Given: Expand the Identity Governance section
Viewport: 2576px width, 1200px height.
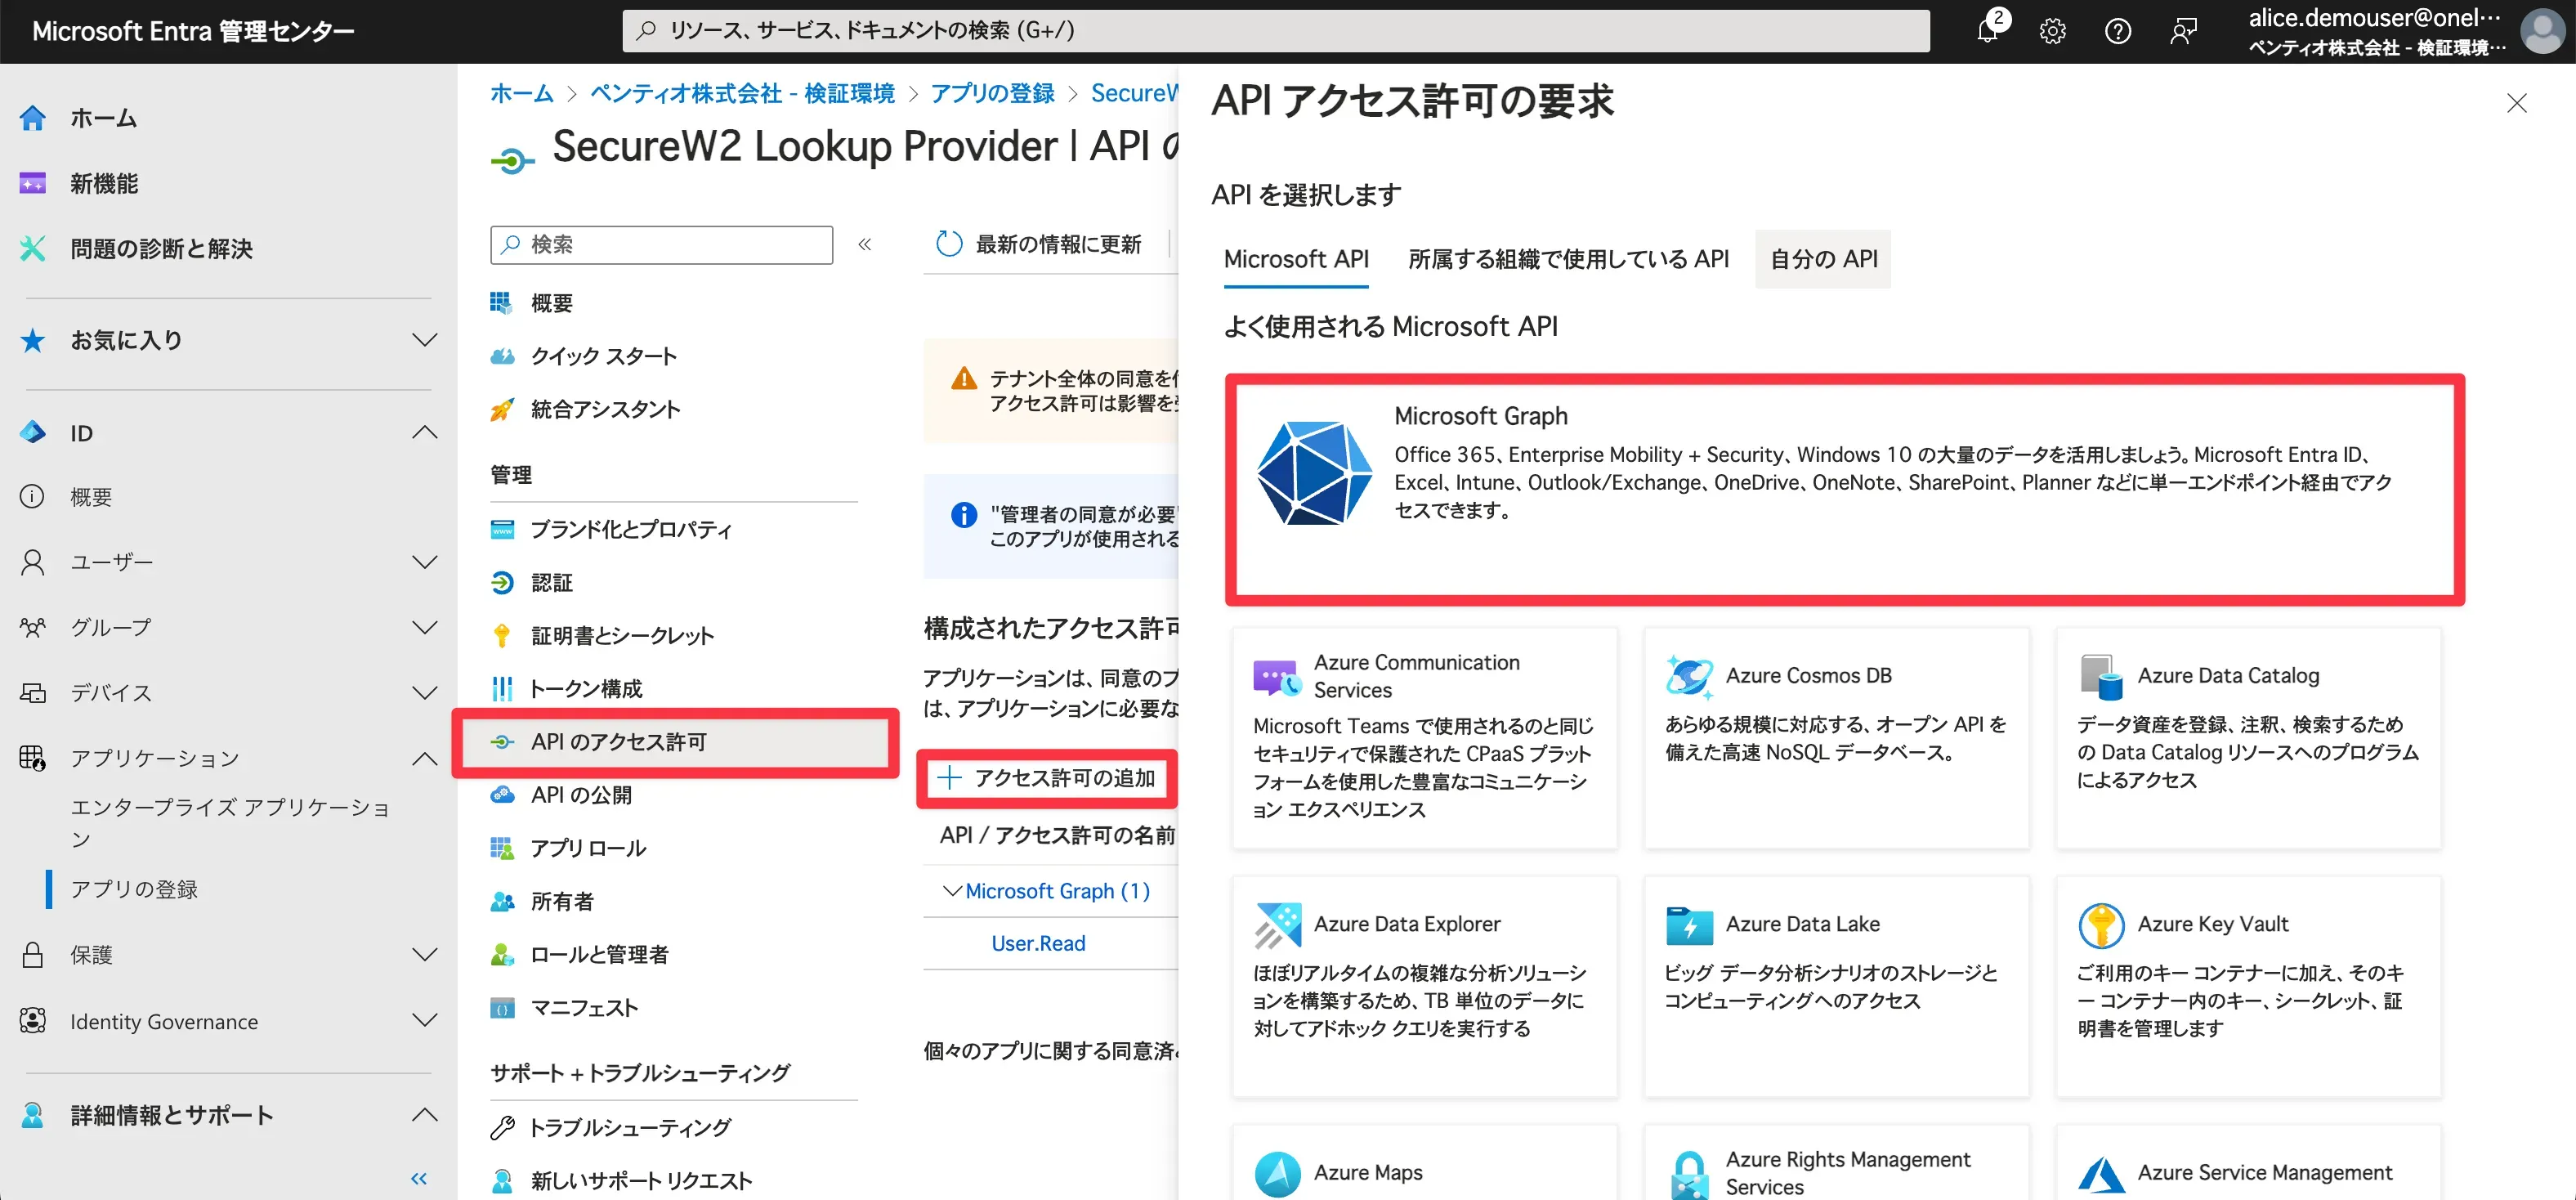Looking at the screenshot, I should (425, 1021).
